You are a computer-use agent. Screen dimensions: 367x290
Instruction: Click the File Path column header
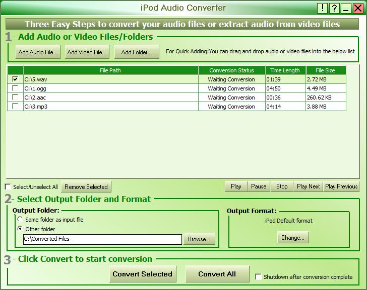(x=111, y=70)
